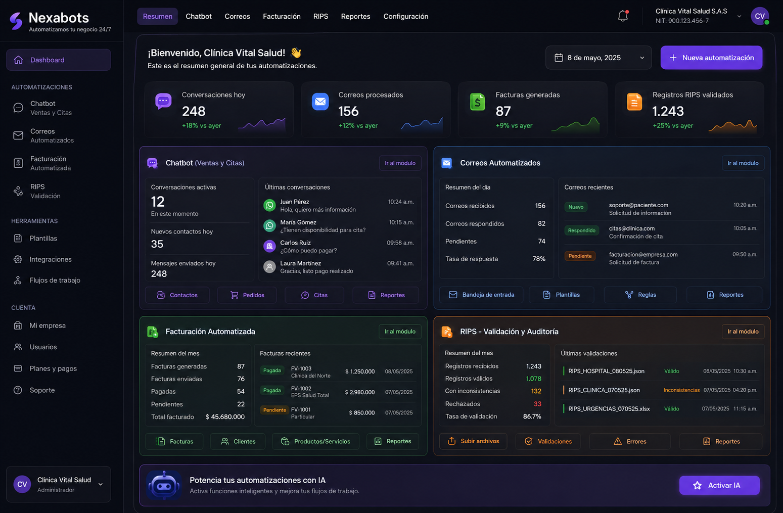Click Ir al módulo in RIPS panel
783x513 pixels.
(743, 332)
